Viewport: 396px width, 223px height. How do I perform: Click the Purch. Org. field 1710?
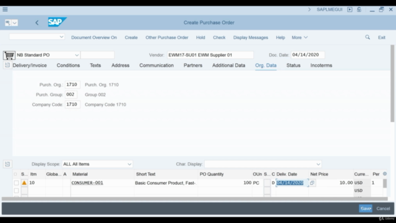[x=72, y=85]
